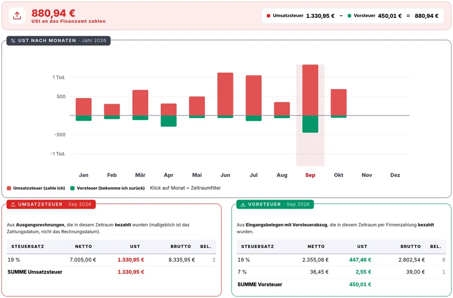Click 36,45 € netto cell
453x298 pixels.
319,272
